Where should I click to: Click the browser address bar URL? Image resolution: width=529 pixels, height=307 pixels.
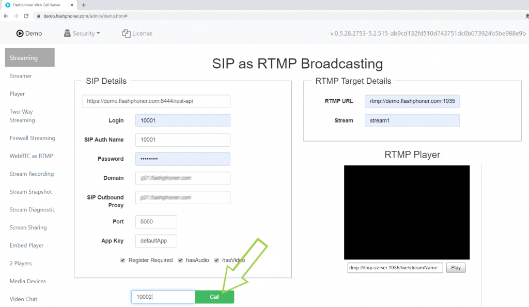(85, 16)
